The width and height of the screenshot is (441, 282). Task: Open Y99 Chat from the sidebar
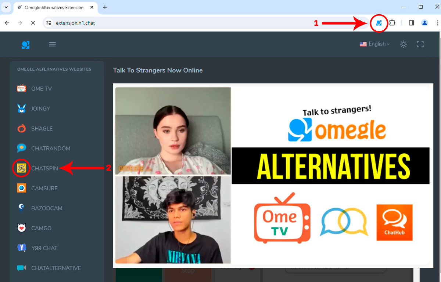[x=22, y=248]
